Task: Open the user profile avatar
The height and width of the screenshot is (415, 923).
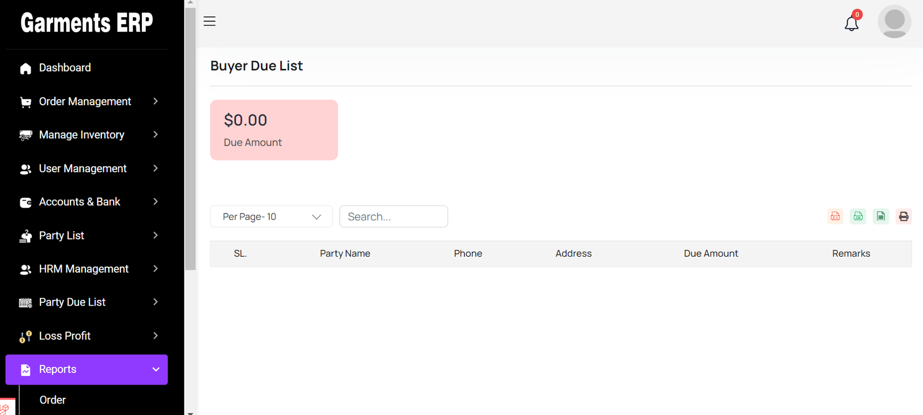Action: coord(894,22)
